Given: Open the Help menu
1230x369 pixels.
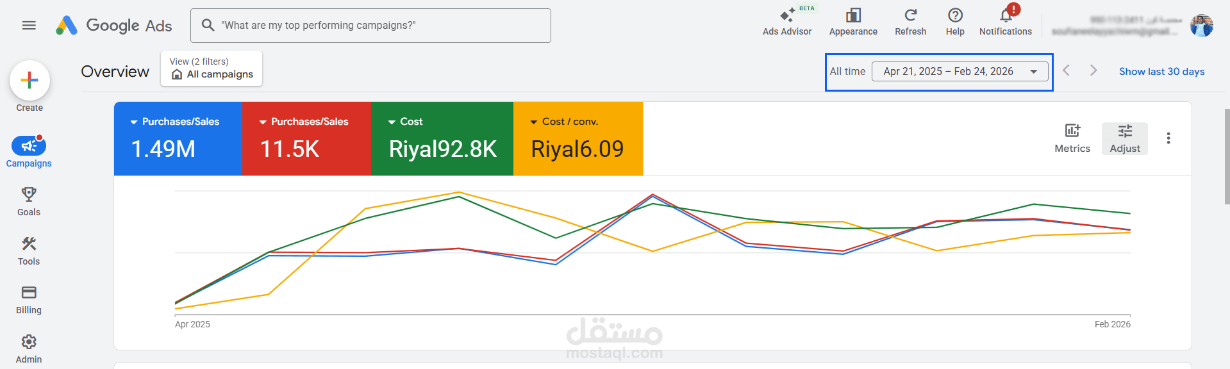Looking at the screenshot, I should point(955,21).
